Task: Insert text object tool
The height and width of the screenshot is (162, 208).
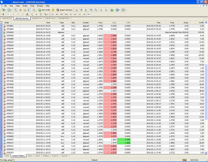Action: (36, 14)
